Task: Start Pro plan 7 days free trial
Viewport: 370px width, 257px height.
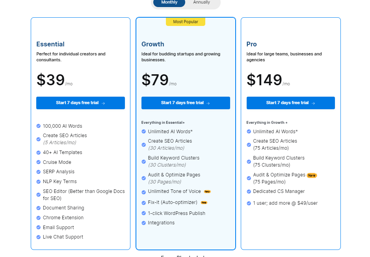Action: pyautogui.click(x=291, y=103)
